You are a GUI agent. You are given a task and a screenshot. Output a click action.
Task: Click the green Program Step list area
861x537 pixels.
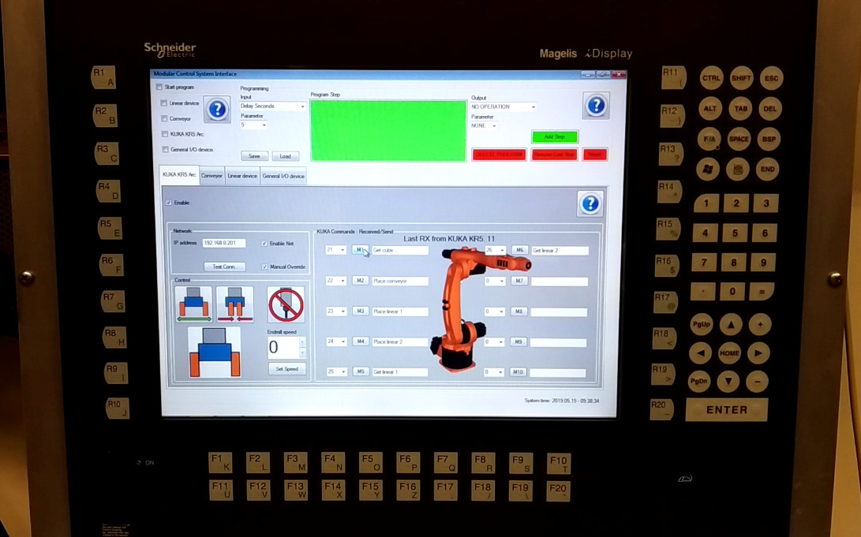pyautogui.click(x=388, y=131)
